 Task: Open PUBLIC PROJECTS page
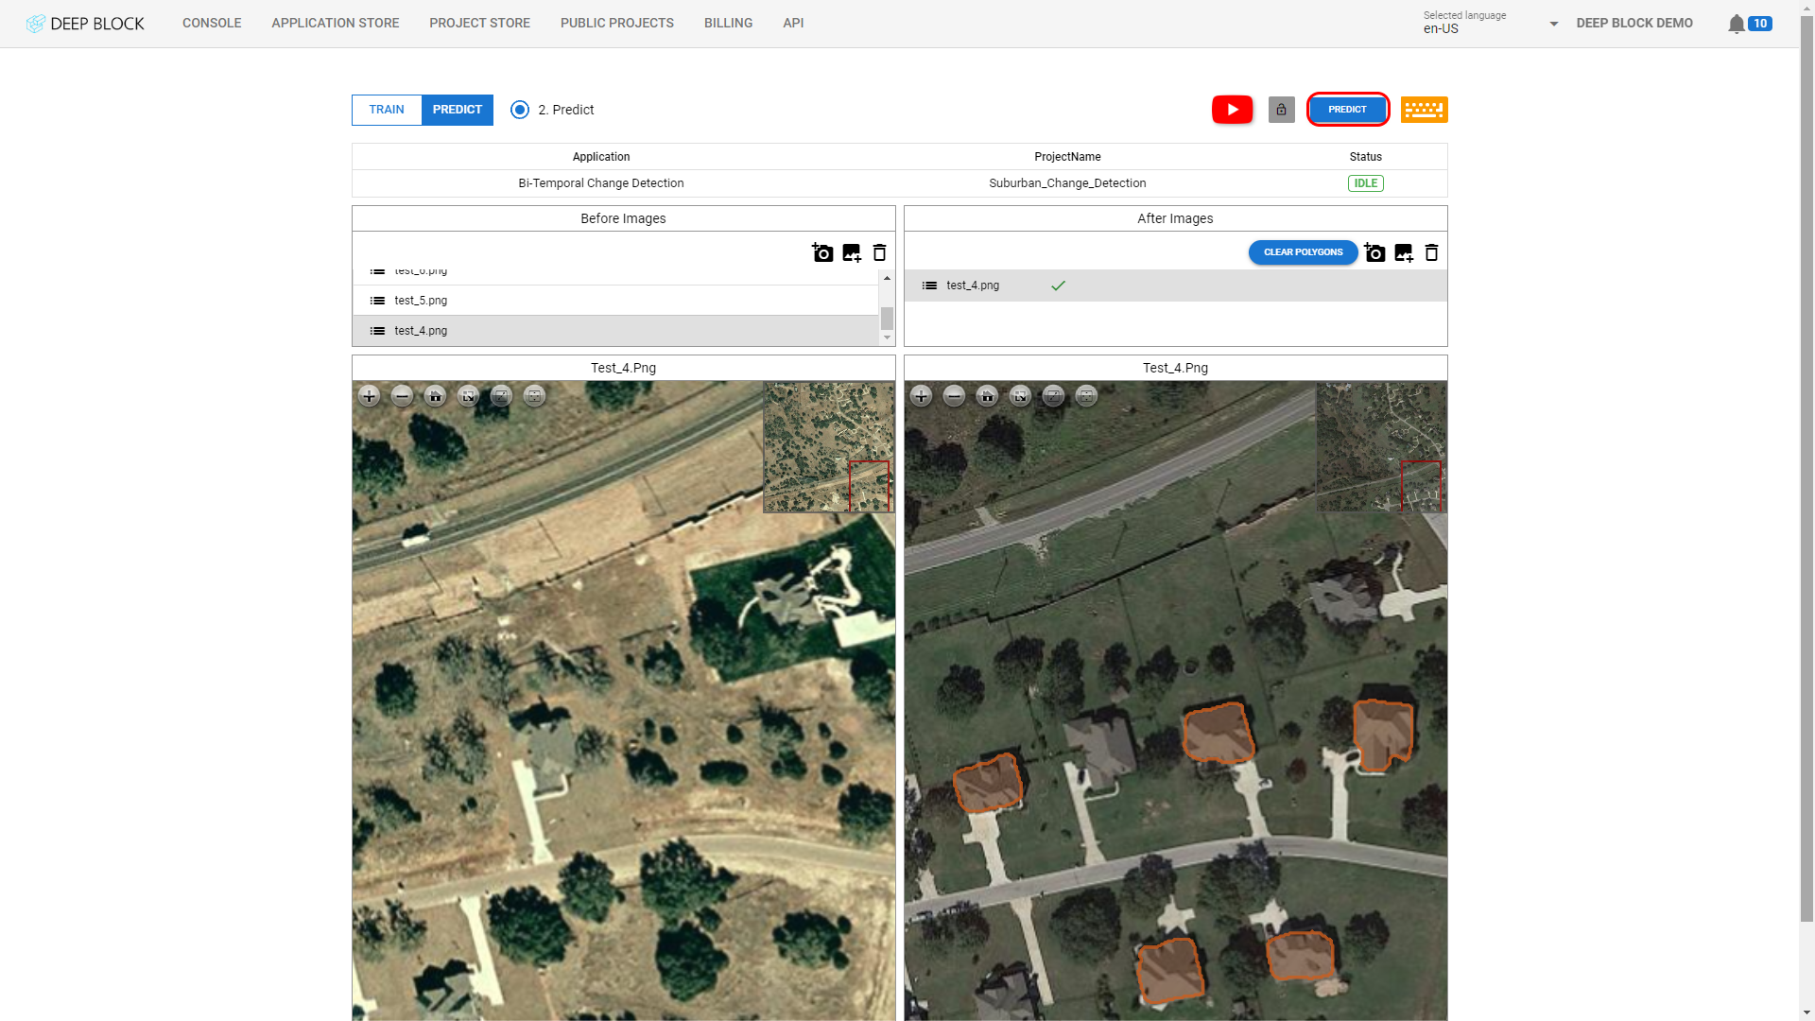617,23
